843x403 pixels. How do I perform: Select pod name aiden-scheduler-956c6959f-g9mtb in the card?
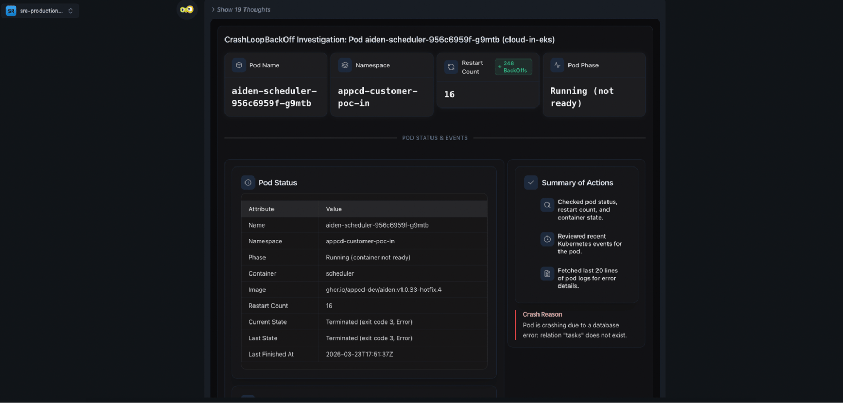click(x=274, y=97)
